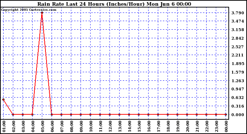The width and height of the screenshot is (247, 134).
Task: Click the peak data point at 05:00
Action: pyautogui.click(x=42, y=13)
